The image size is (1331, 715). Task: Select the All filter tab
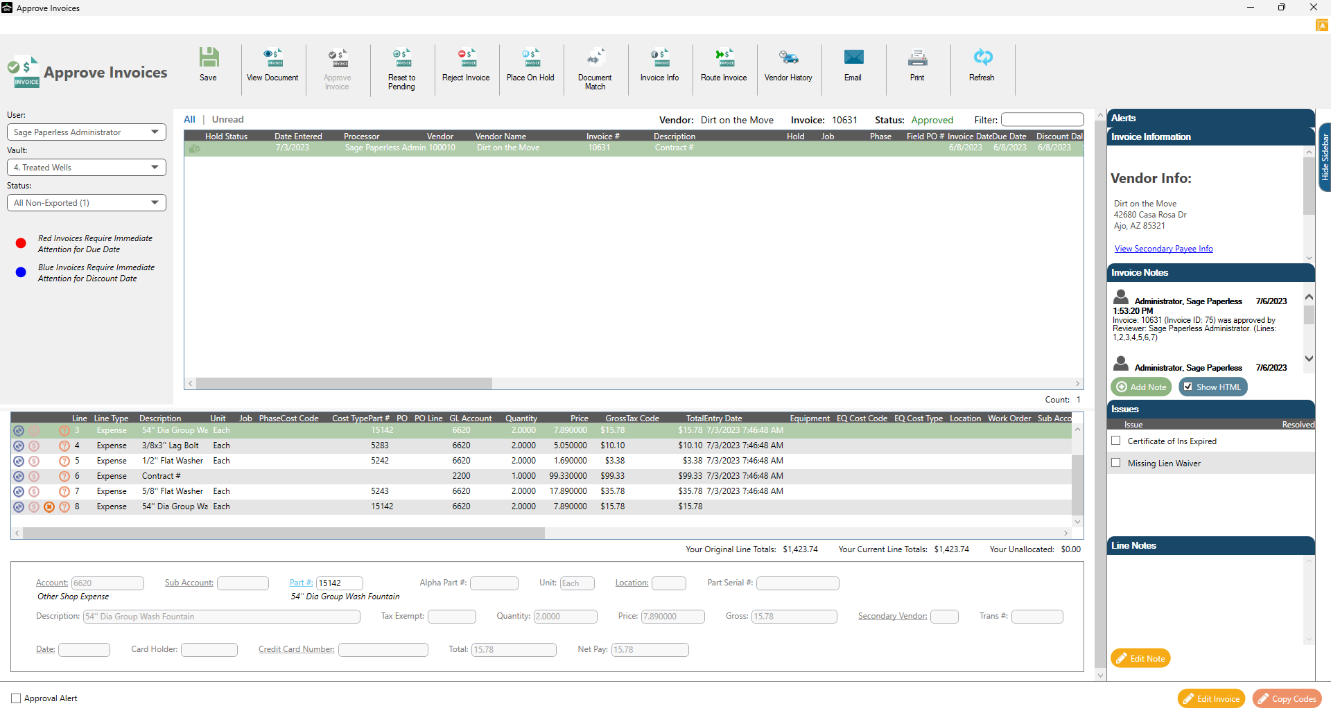(189, 119)
